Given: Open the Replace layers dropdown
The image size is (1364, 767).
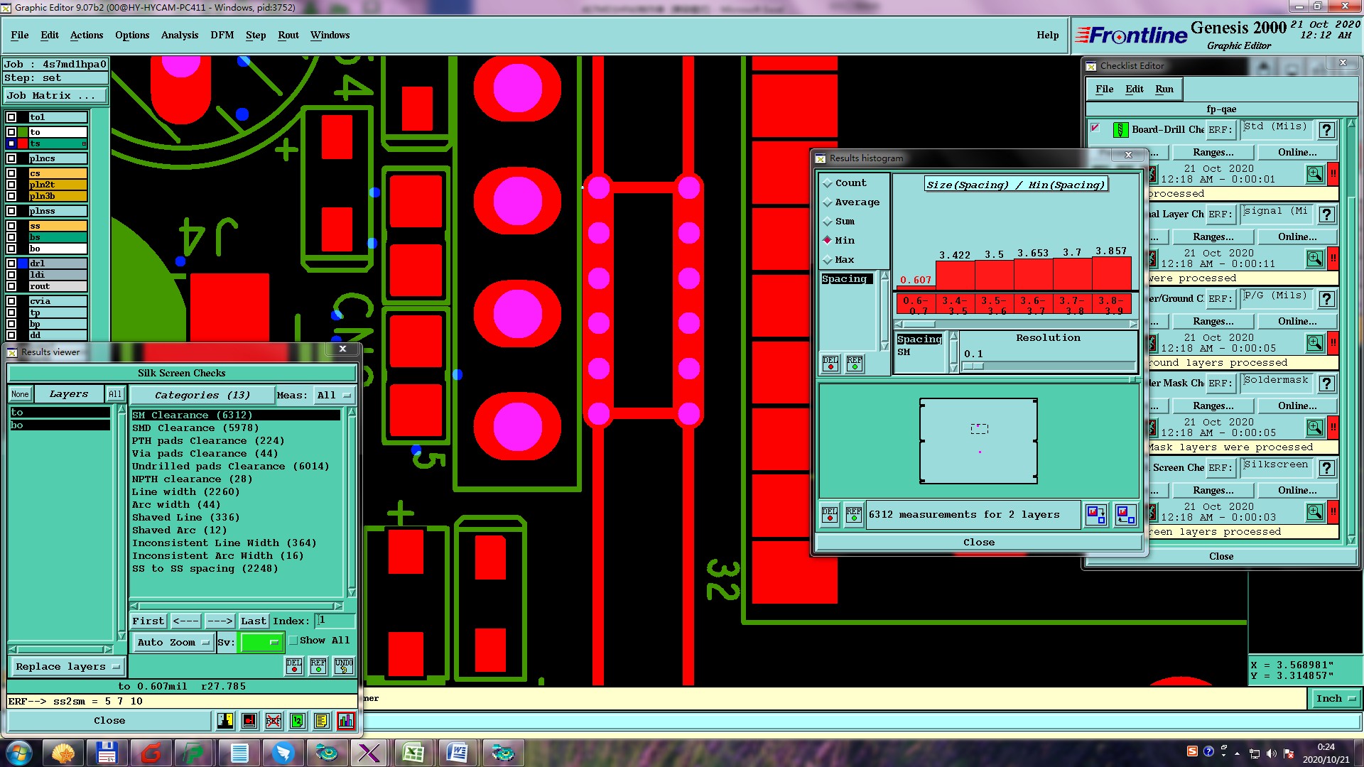Looking at the screenshot, I should pos(67,667).
